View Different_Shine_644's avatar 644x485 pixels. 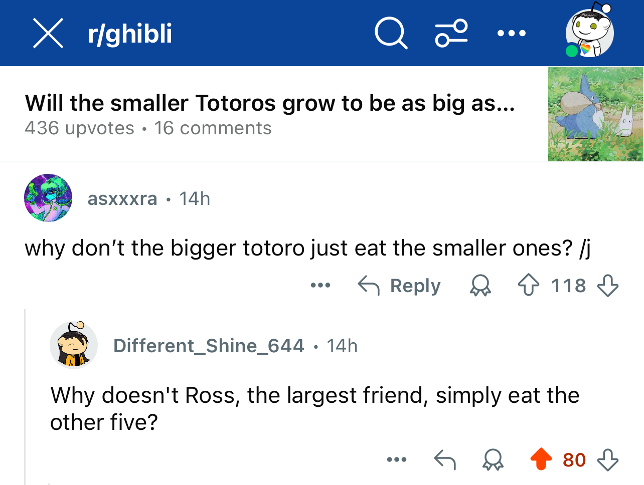(74, 345)
